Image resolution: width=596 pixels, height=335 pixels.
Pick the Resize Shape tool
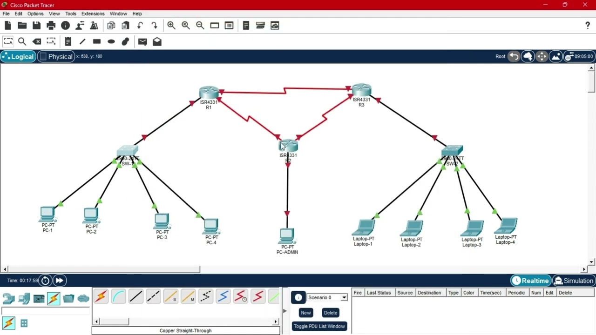click(x=51, y=41)
